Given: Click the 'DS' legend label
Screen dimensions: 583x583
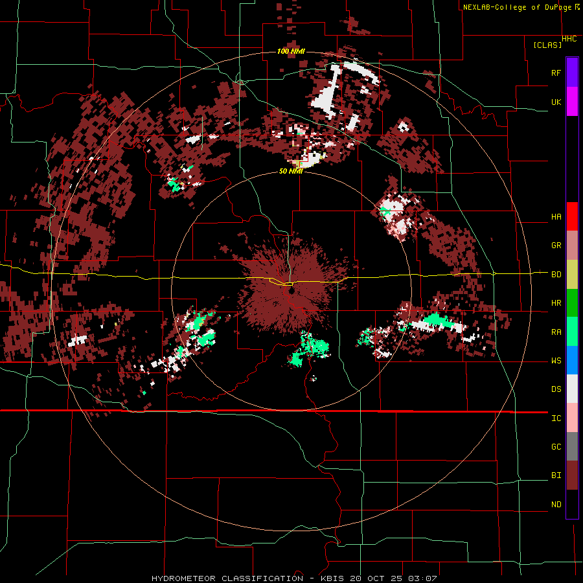Looking at the screenshot, I should 556,389.
